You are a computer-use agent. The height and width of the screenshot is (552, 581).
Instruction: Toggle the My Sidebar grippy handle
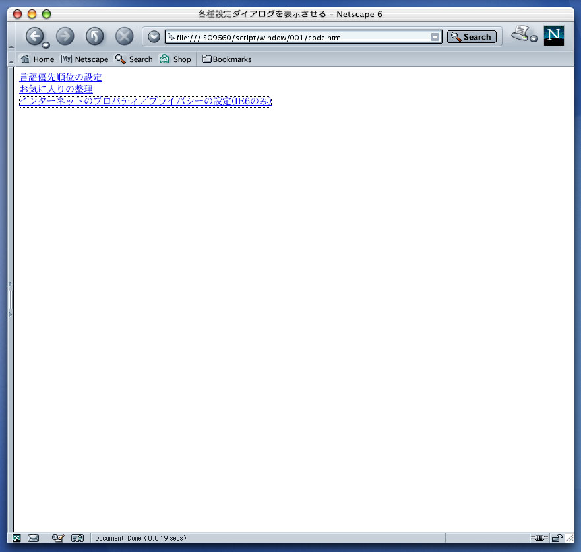click(11, 299)
